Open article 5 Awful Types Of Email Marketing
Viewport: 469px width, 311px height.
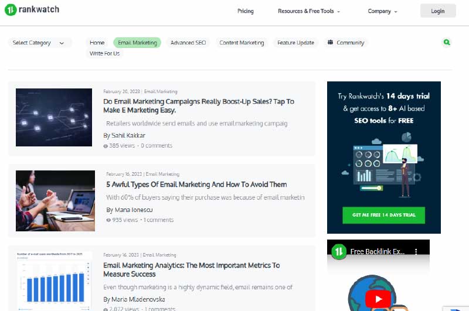point(196,184)
